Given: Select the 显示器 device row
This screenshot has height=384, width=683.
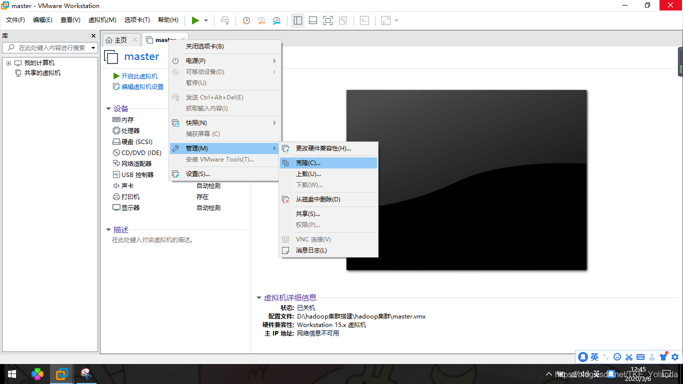Looking at the screenshot, I should 130,208.
